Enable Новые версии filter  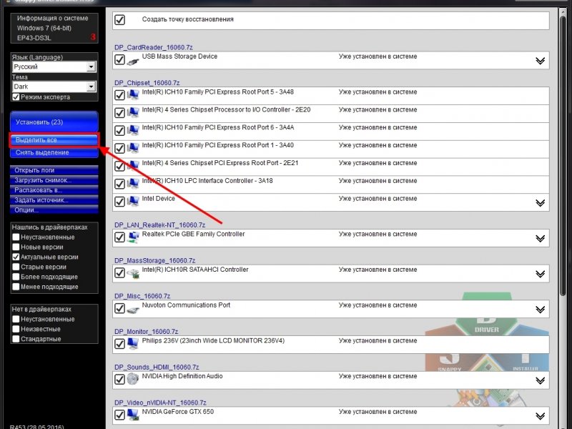click(16, 247)
